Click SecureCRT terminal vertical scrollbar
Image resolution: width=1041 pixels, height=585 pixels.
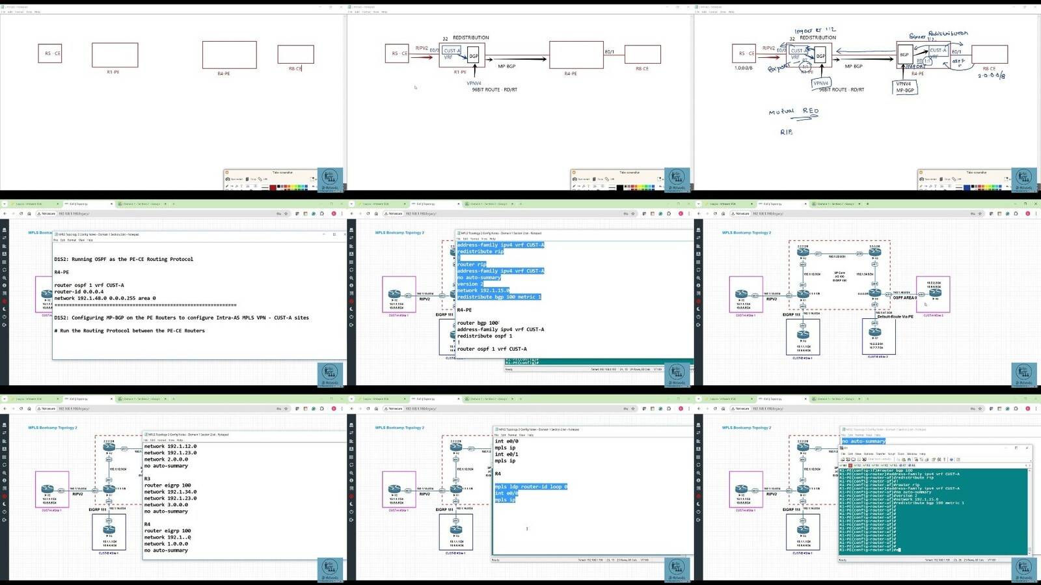click(1030, 512)
